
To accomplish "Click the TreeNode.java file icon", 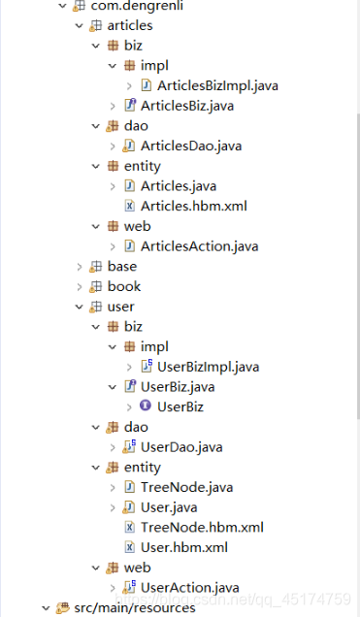I will click(x=129, y=487).
